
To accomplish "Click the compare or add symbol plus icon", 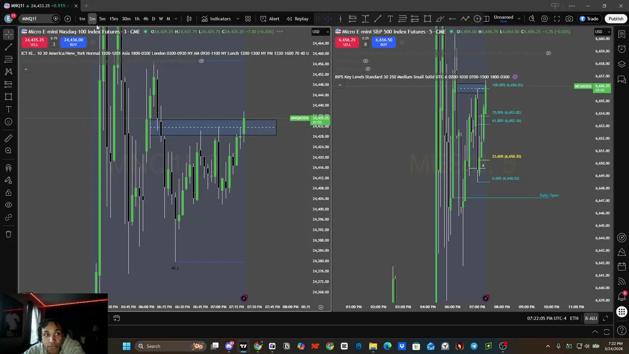I will [67, 19].
